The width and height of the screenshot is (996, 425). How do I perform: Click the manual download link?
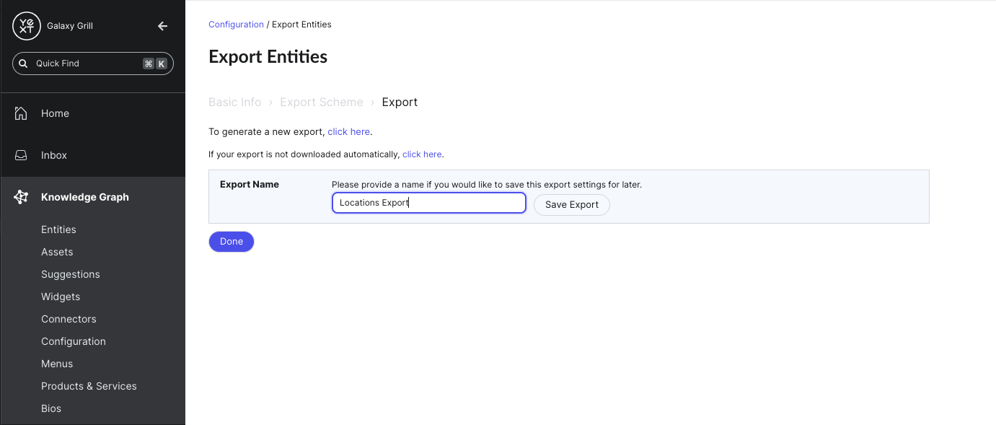pyautogui.click(x=422, y=154)
